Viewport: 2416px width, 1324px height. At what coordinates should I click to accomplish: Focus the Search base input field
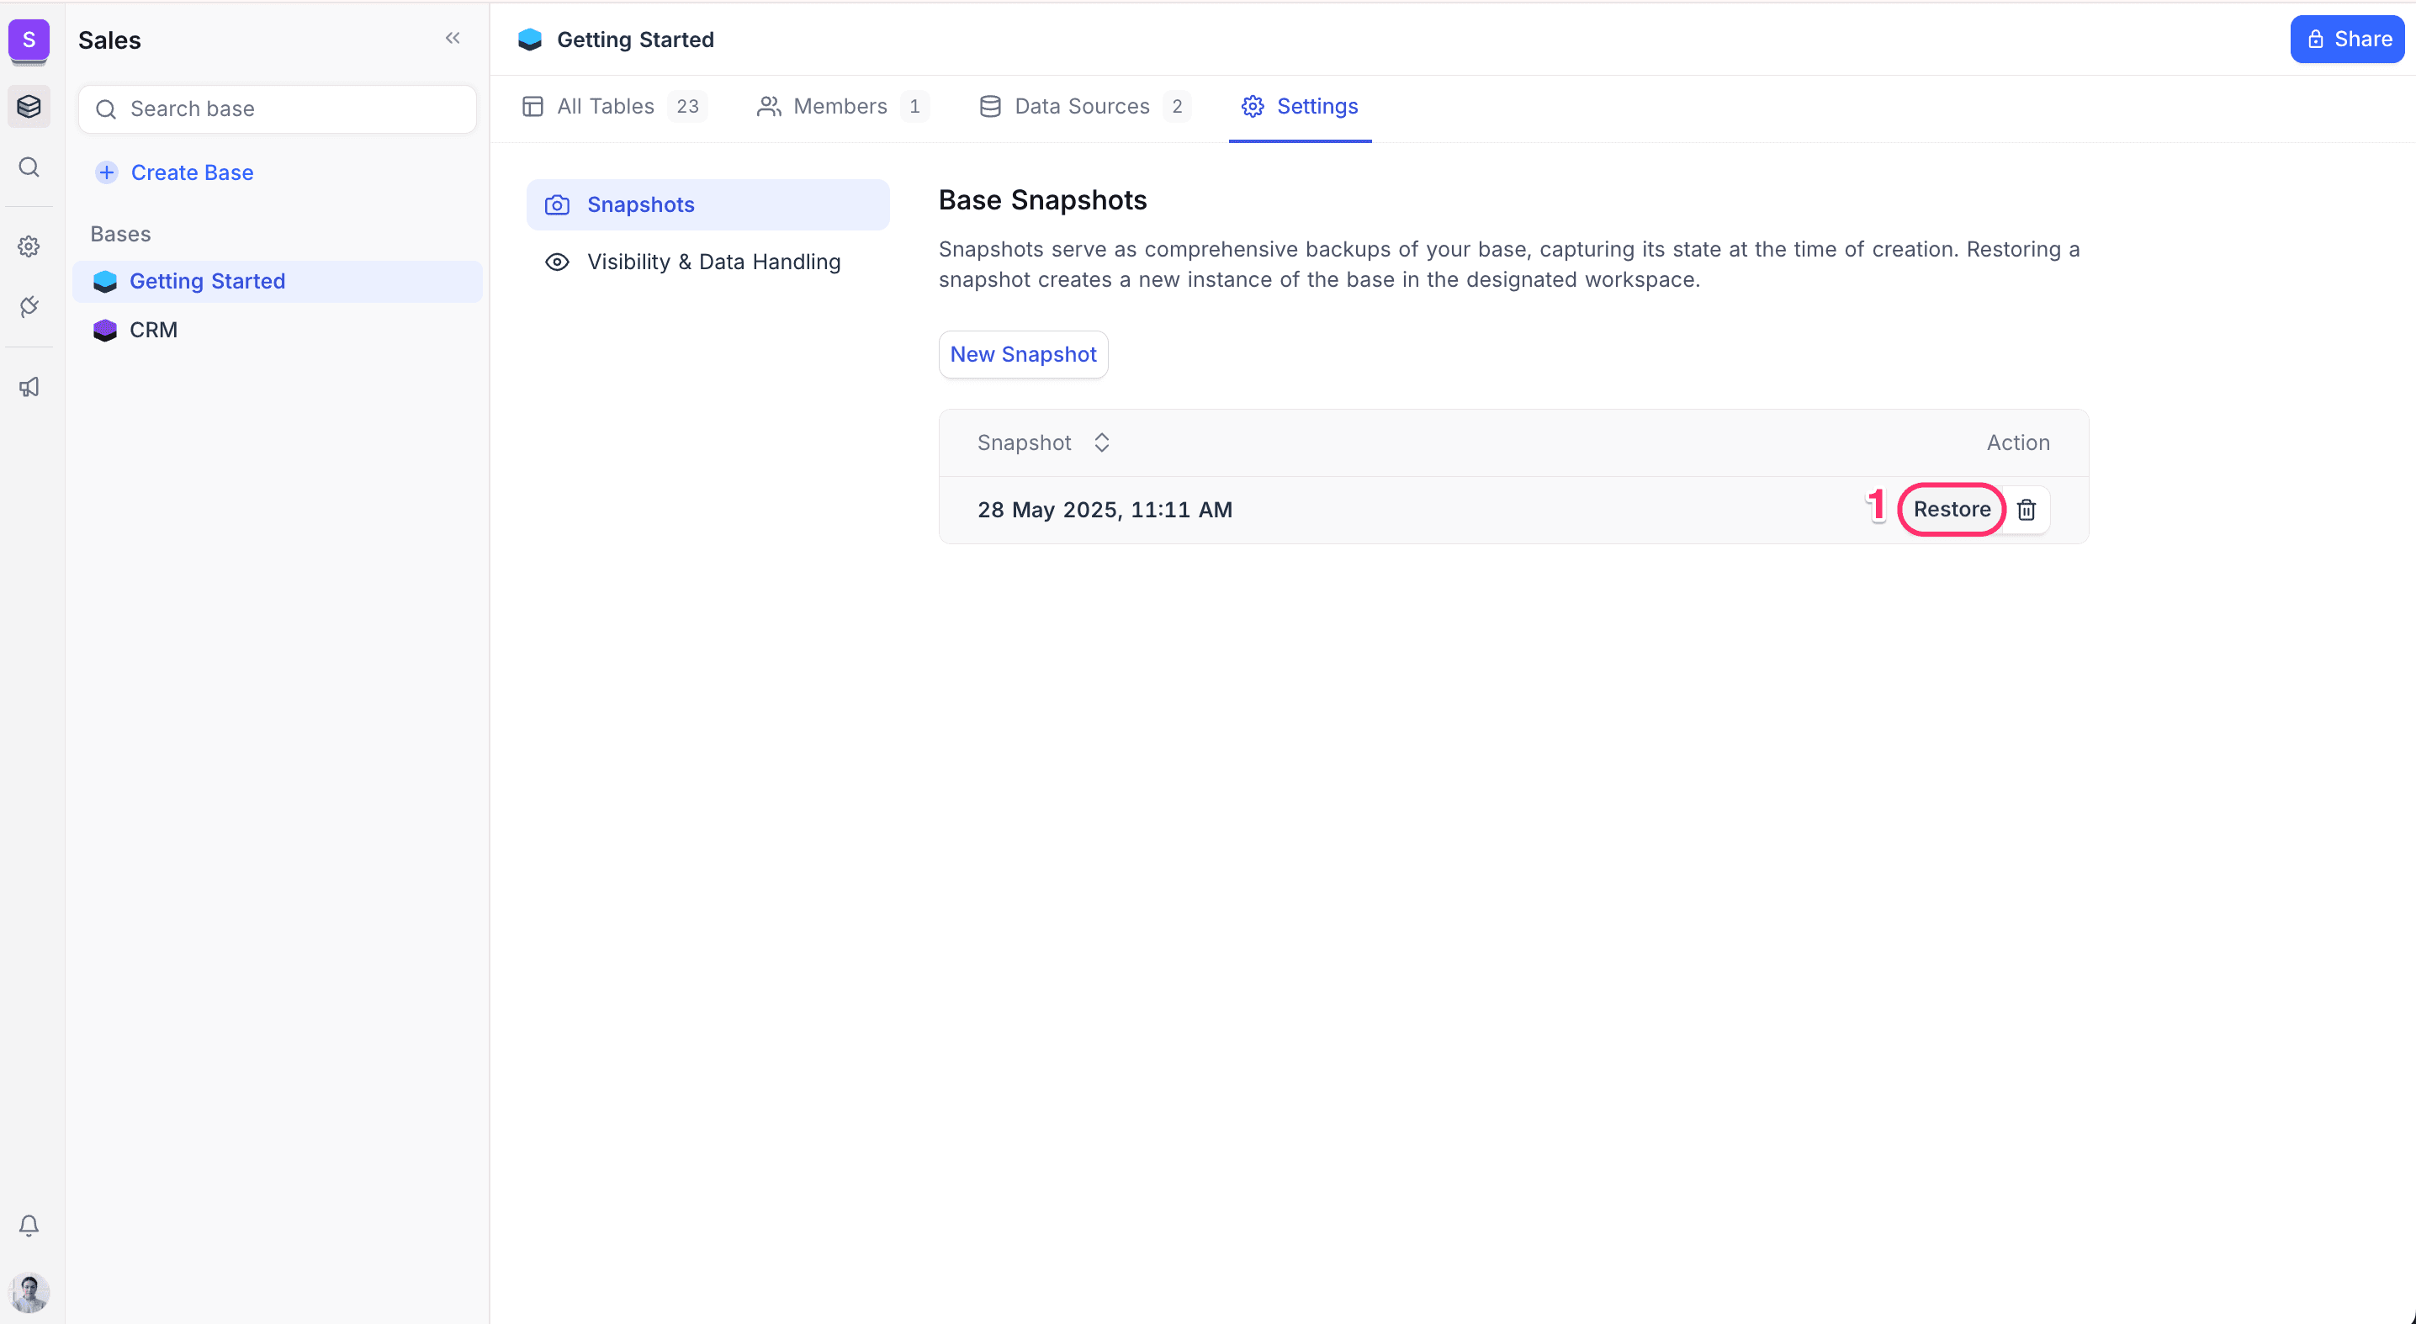(291, 109)
